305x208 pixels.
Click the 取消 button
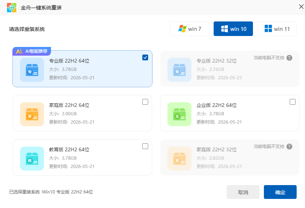[243, 192]
